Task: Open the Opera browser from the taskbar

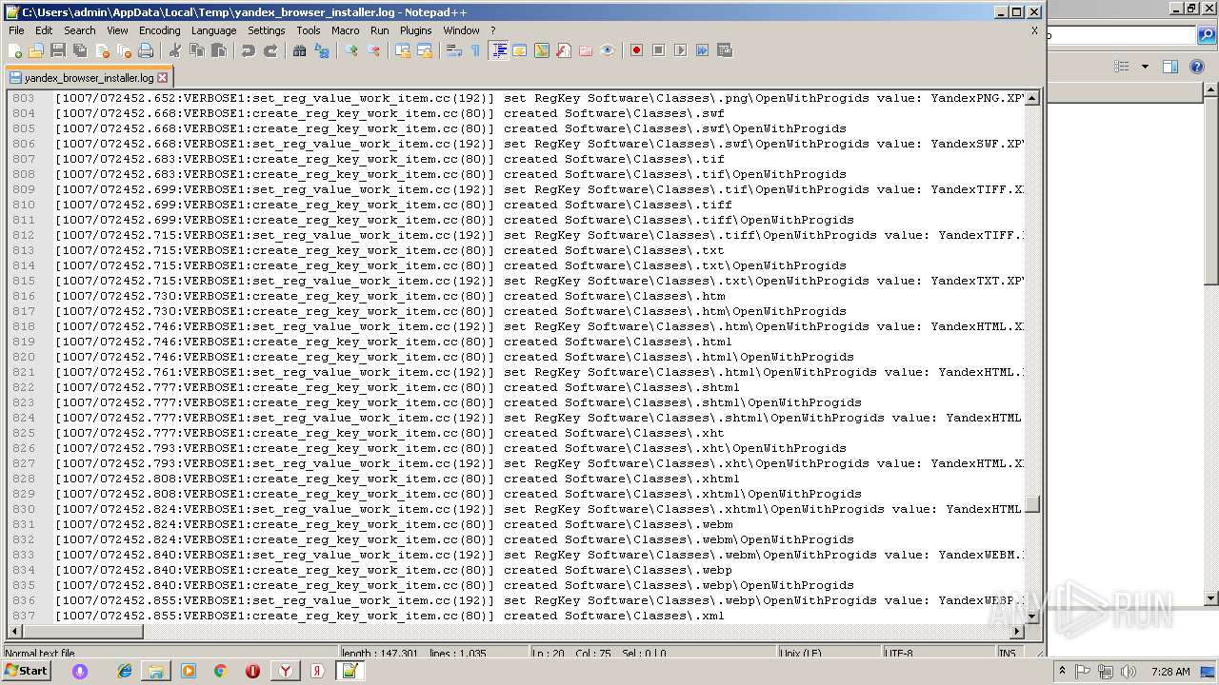Action: (252, 671)
